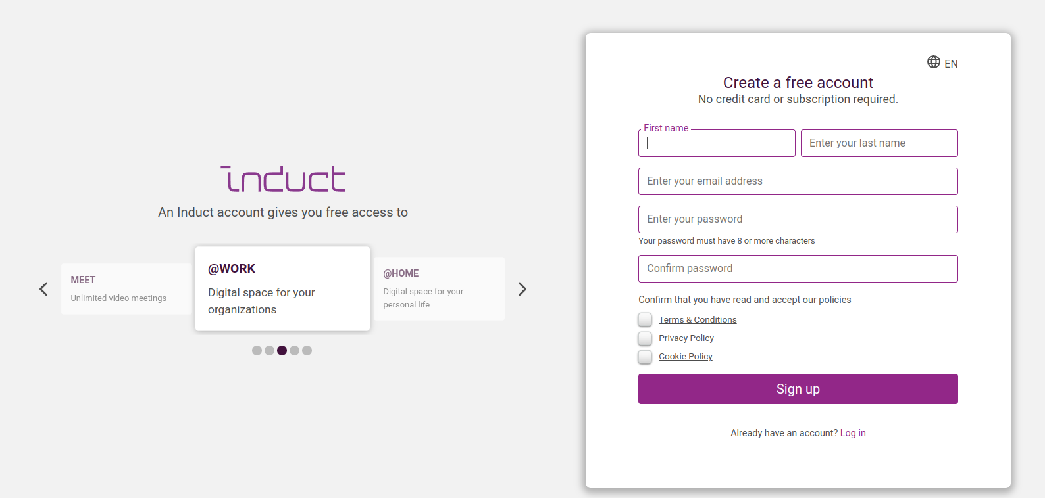This screenshot has height=498, width=1045.
Task: Focus the last name field
Action: pos(879,143)
